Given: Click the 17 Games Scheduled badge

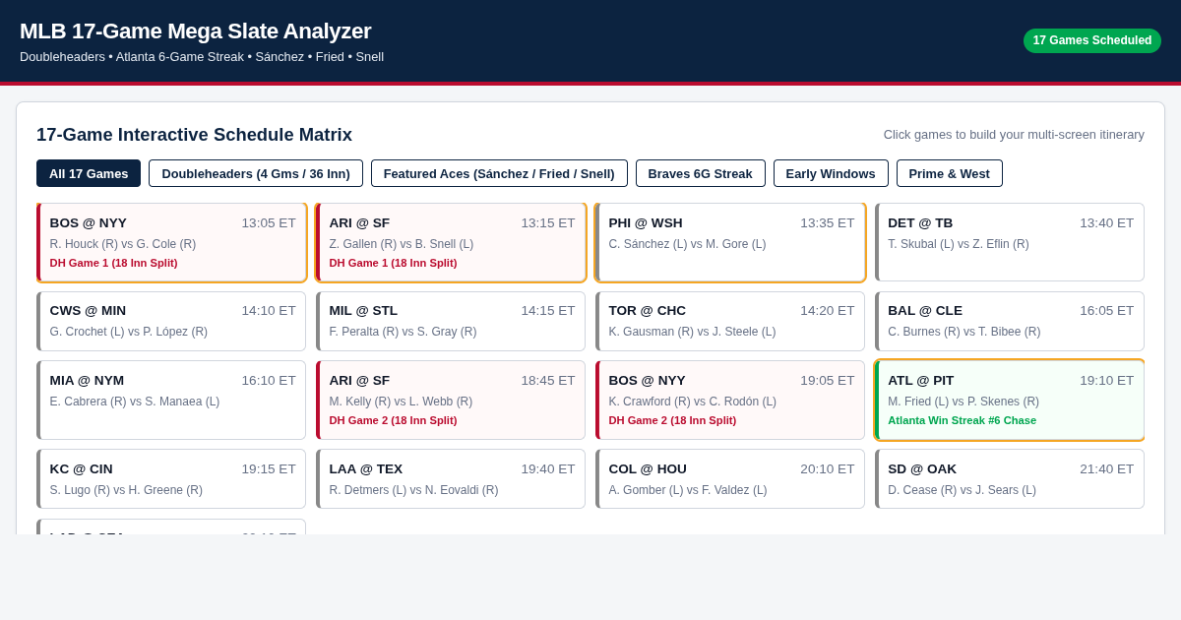Looking at the screenshot, I should 1092,40.
